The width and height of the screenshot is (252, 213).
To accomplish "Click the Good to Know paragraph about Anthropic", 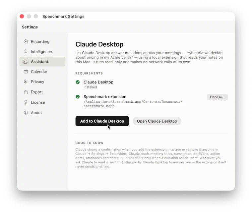I will [x=151, y=158].
